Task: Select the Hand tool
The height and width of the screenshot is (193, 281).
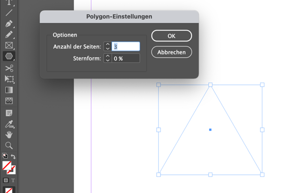Action: click(9, 135)
